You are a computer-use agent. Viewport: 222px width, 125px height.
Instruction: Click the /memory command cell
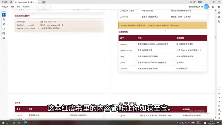124,44
